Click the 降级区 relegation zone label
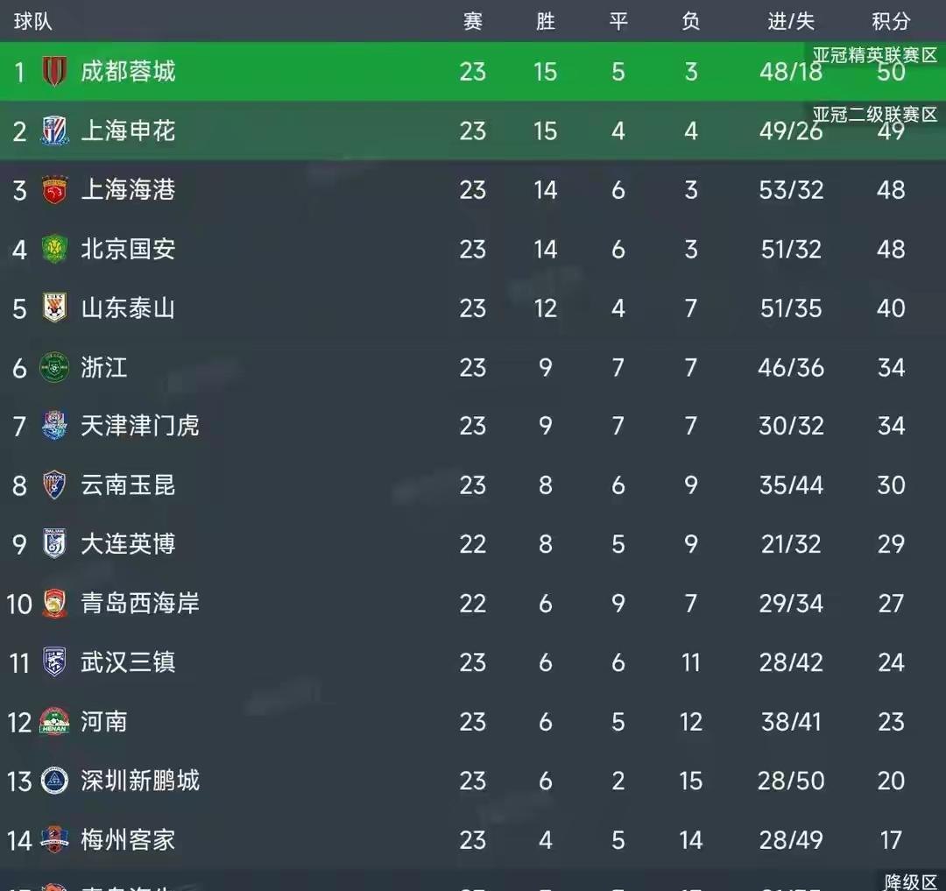This screenshot has height=891, width=946. pyautogui.click(x=910, y=881)
